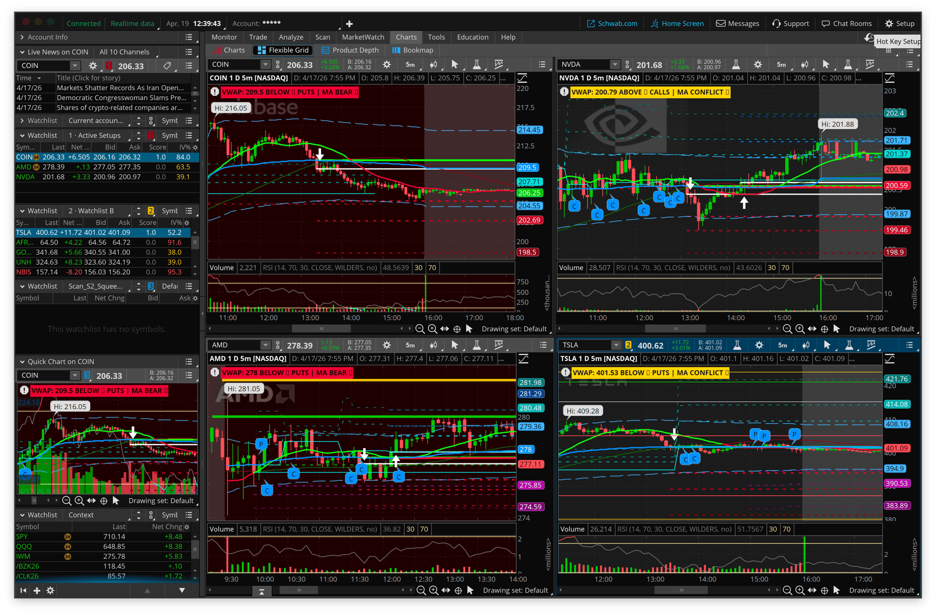This screenshot has height=615, width=936.
Task: Open the Analyze tab
Action: pyautogui.click(x=291, y=37)
